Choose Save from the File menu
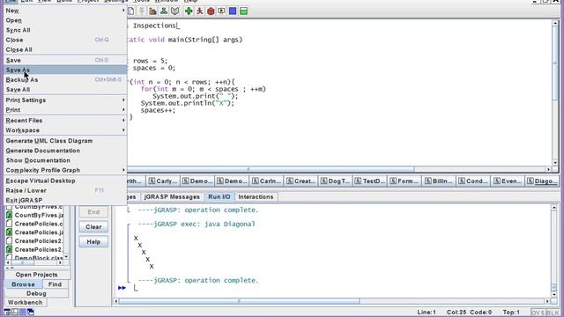Screen dimensions: 564x317 pyautogui.click(x=65, y=60)
